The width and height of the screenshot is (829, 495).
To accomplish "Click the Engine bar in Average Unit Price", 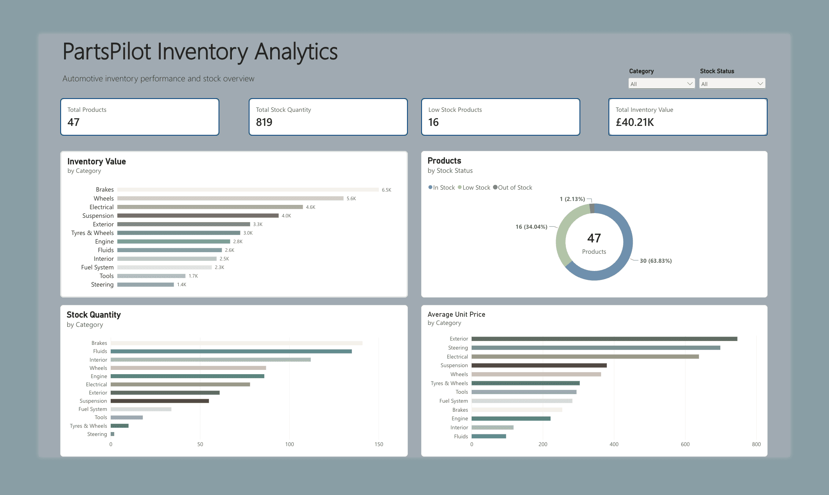I will 511,418.
